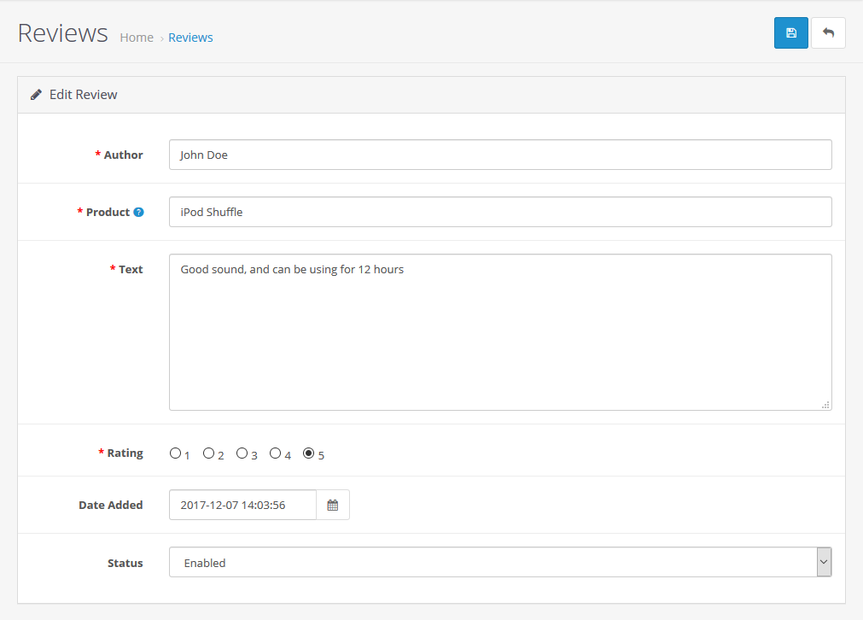Select rating 5 radio button
This screenshot has width=863, height=620.
308,453
